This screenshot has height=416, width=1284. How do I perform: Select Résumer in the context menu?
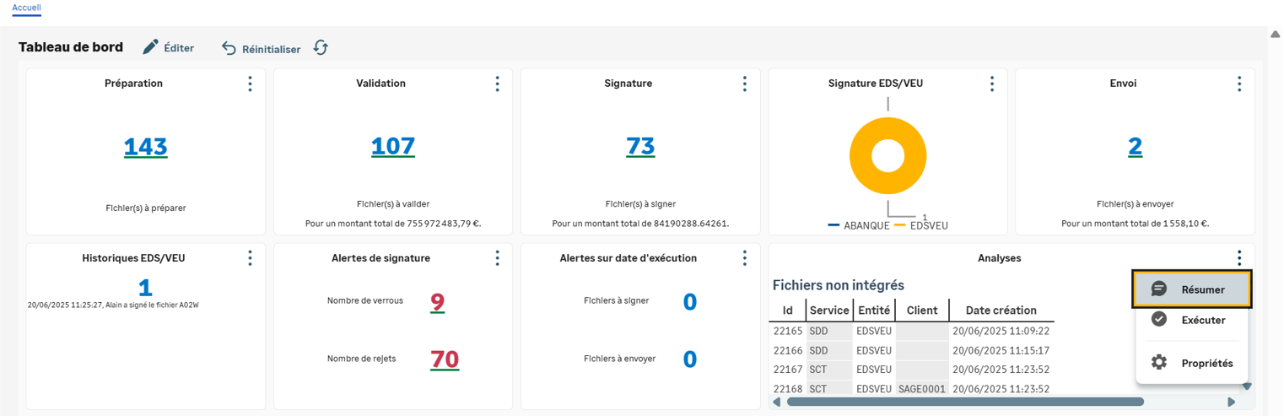click(x=1191, y=289)
